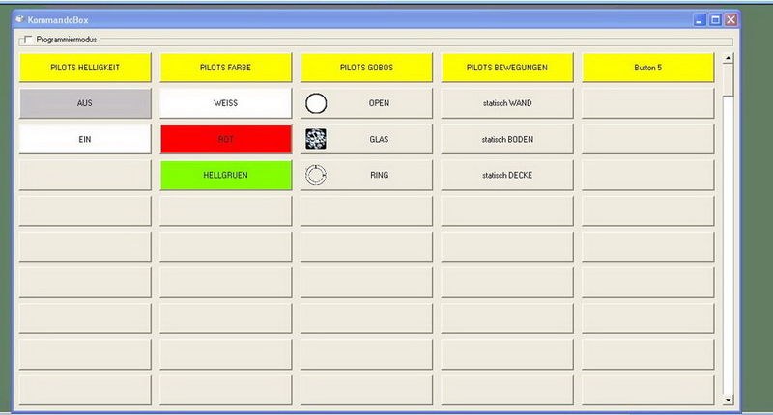This screenshot has height=415, width=773.
Task: Turn pilots off with AUS button
Action: (x=85, y=103)
